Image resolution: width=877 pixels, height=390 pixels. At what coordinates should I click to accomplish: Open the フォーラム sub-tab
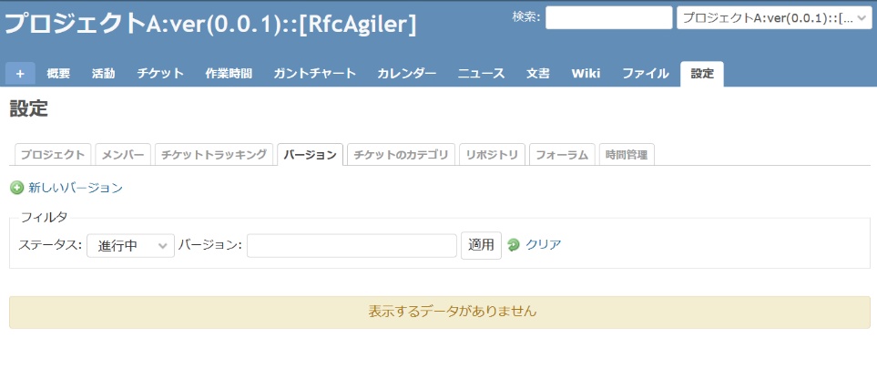(562, 155)
